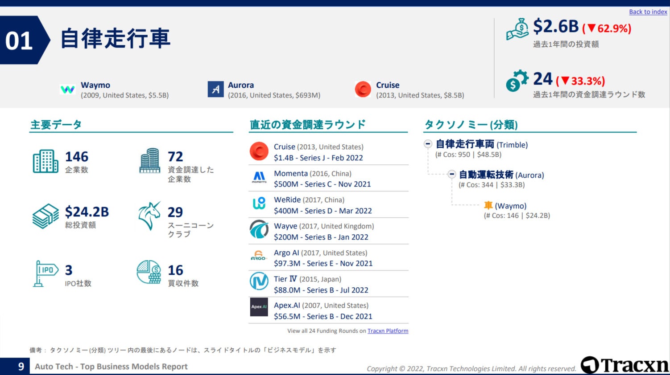
Task: Click the 146 companies count
Action: tap(77, 157)
